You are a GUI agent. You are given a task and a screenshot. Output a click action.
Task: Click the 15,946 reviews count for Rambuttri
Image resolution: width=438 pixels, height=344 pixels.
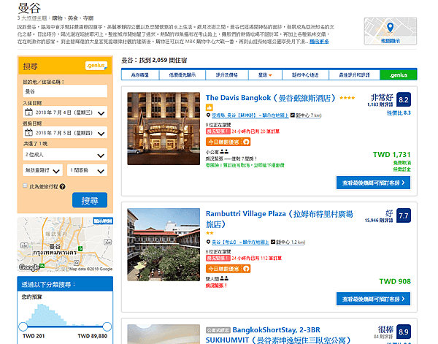pos(379,221)
